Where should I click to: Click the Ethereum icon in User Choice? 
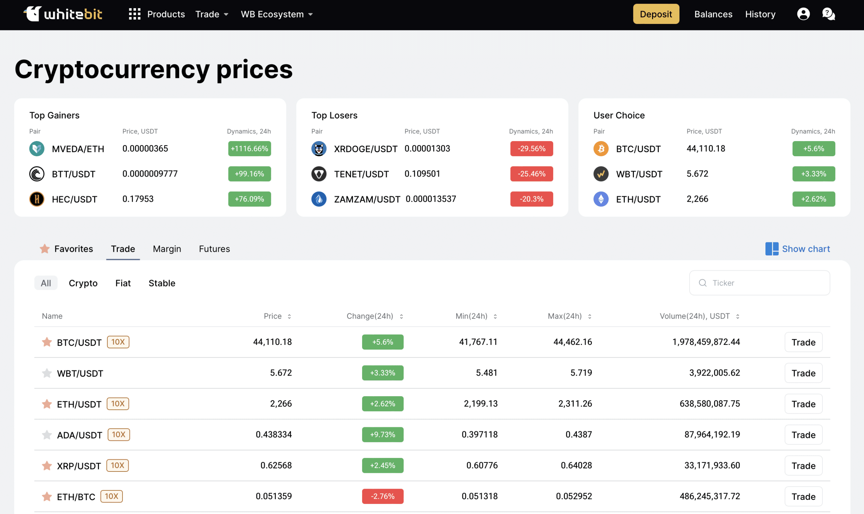(x=601, y=199)
